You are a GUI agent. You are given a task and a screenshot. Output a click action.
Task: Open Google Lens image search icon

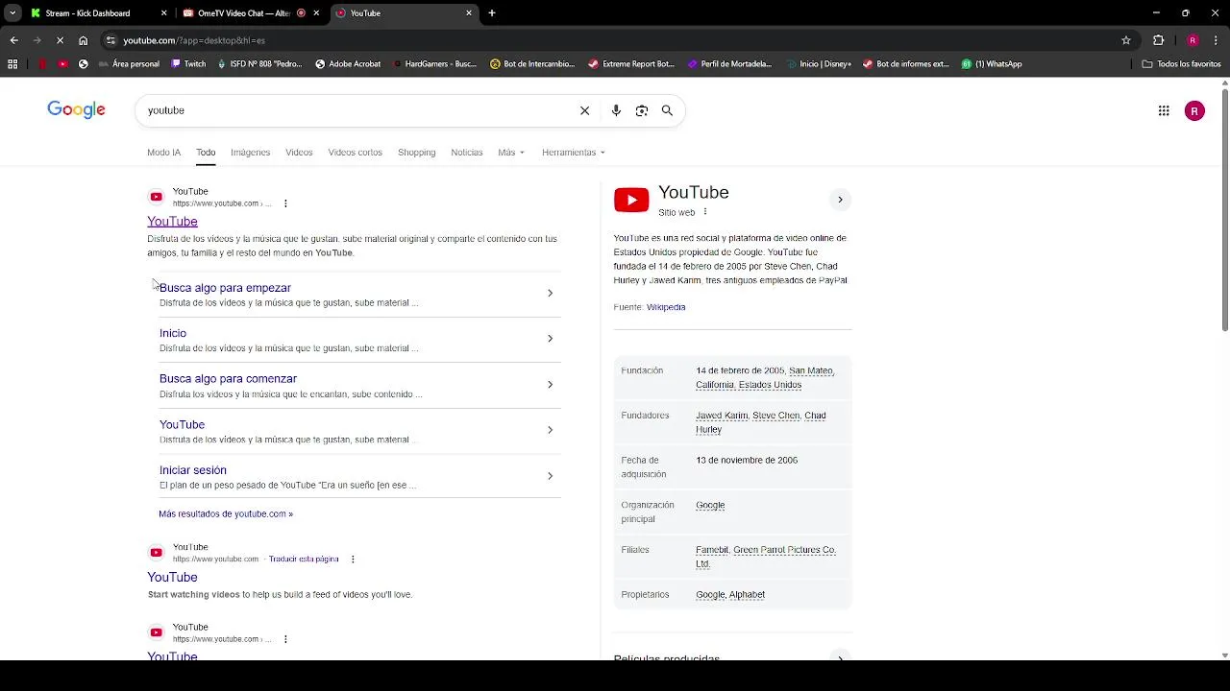[642, 110]
